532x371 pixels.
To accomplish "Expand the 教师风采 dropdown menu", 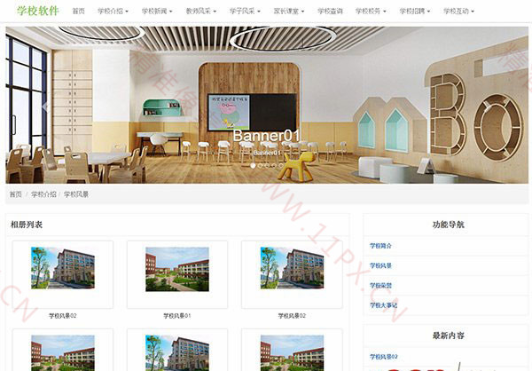I will [201, 12].
